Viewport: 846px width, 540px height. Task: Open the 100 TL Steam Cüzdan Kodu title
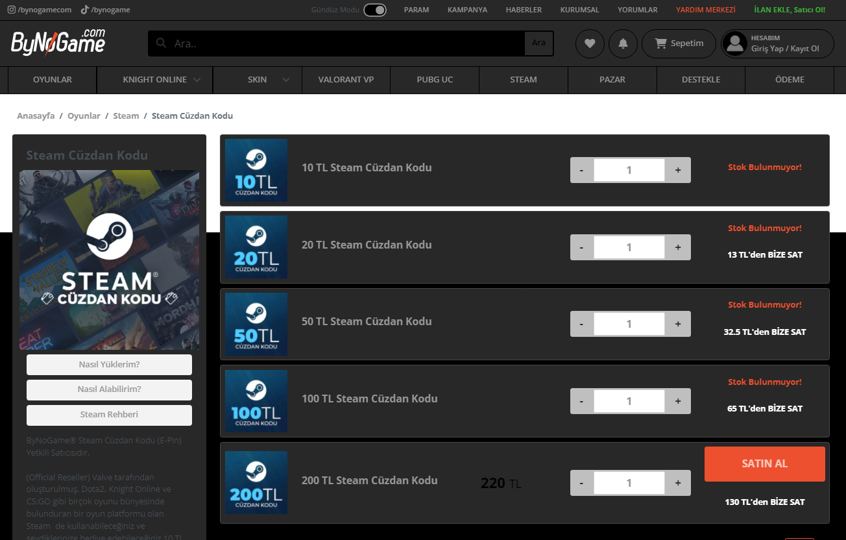click(370, 399)
